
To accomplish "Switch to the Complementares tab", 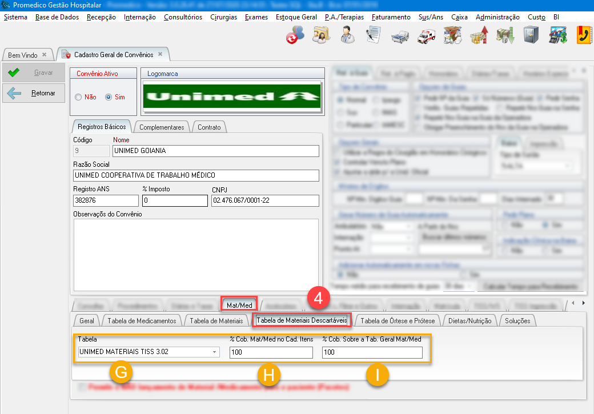I will point(162,127).
